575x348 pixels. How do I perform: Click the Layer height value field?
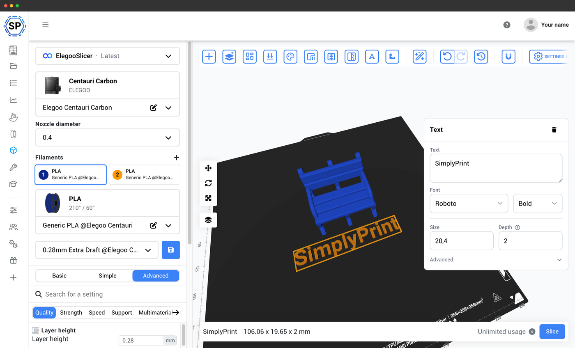(142, 340)
